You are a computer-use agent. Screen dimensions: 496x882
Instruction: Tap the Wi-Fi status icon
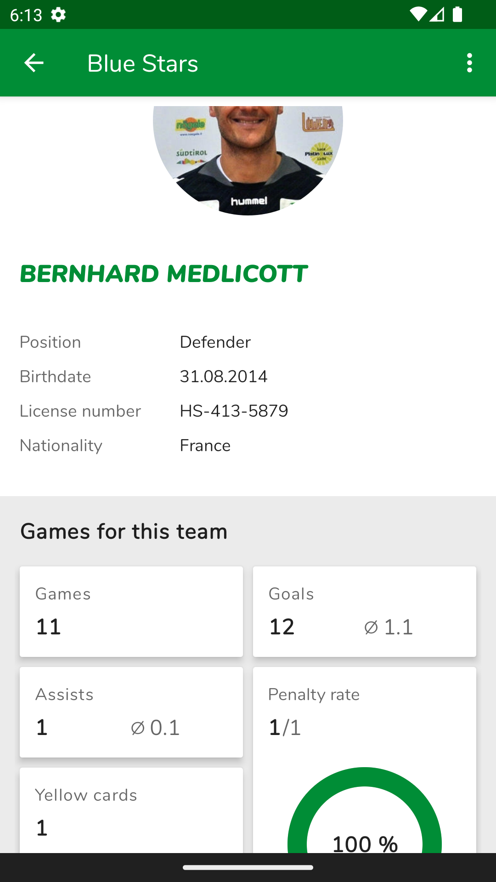point(418,15)
